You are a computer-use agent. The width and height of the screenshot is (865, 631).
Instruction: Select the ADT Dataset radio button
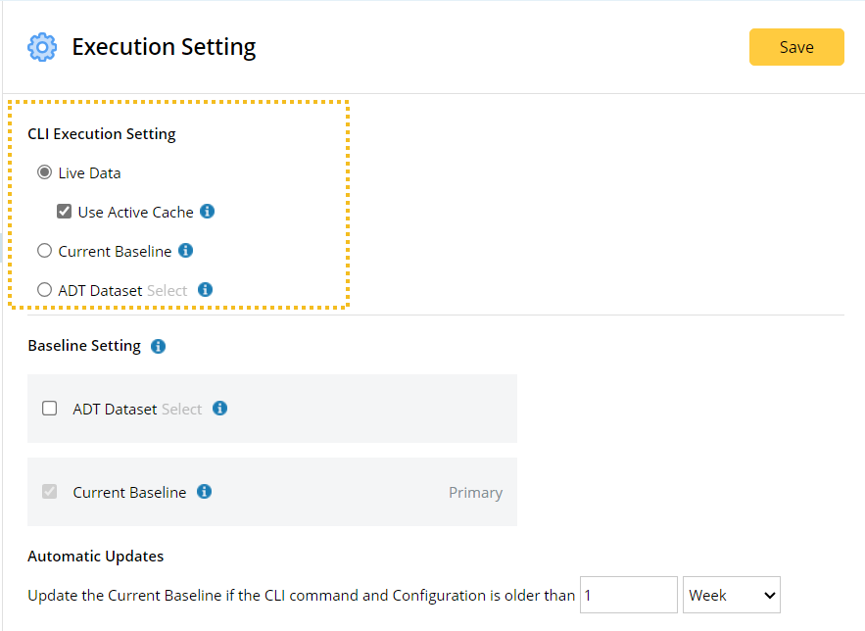pyautogui.click(x=44, y=290)
